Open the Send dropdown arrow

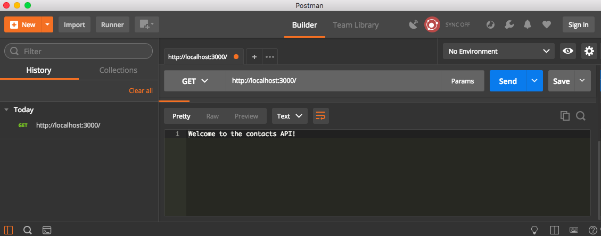click(534, 81)
